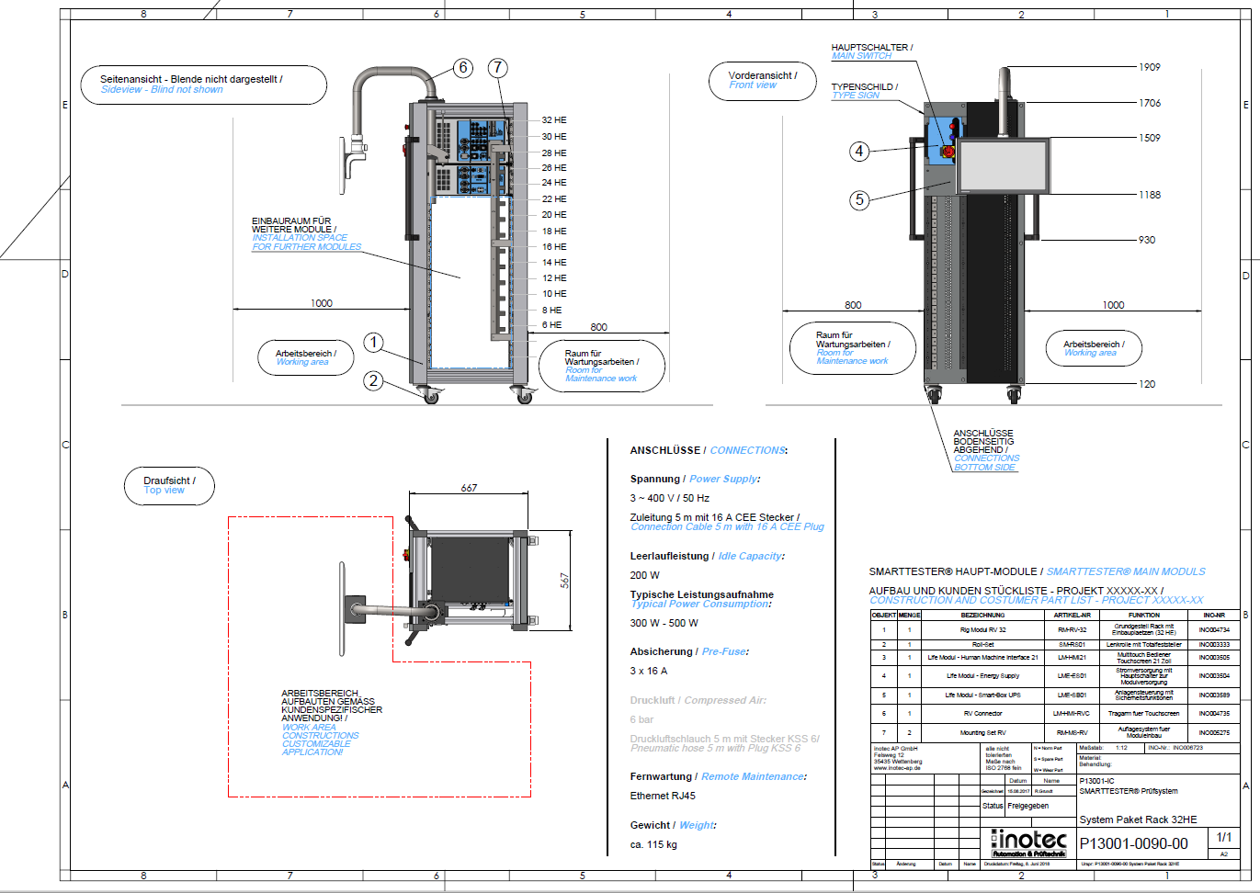Click the 1909 height dimension

click(x=1149, y=67)
